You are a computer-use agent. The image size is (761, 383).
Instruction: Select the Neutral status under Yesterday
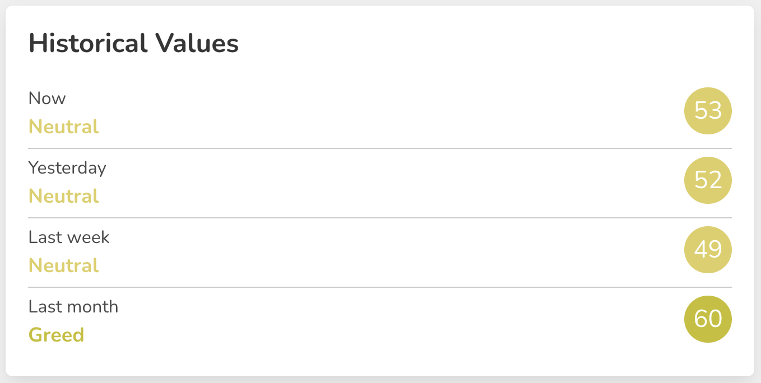(64, 196)
